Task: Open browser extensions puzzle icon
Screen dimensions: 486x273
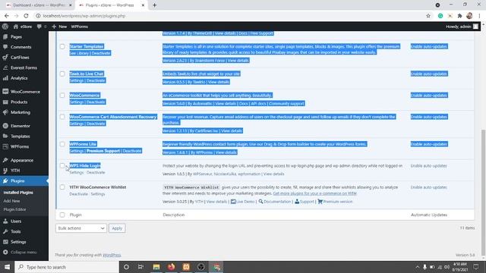Action: (x=459, y=16)
